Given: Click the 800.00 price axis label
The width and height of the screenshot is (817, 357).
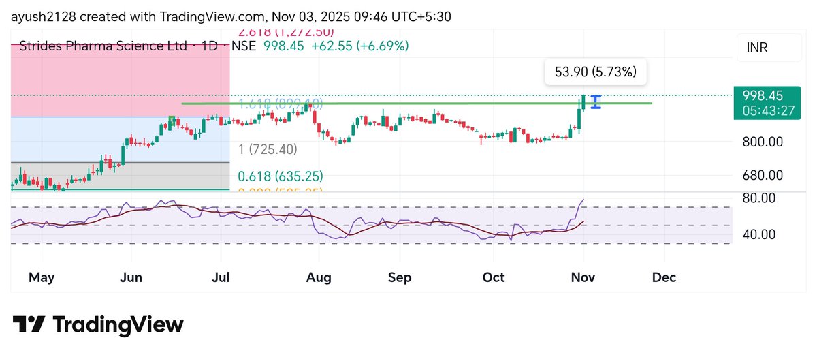Looking at the screenshot, I should tap(761, 142).
